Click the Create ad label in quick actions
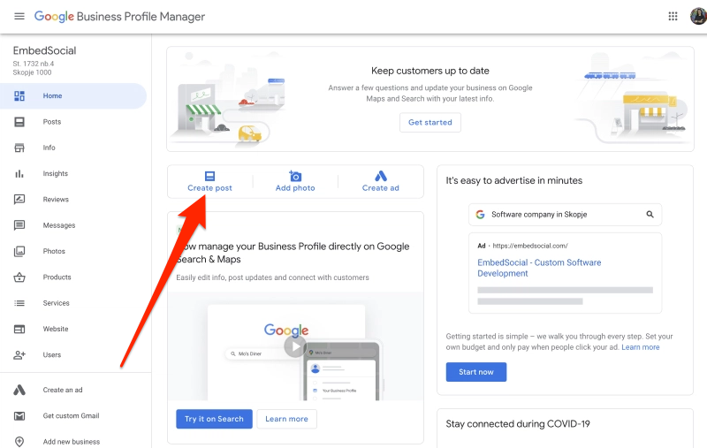This screenshot has height=448, width=707. [x=381, y=188]
